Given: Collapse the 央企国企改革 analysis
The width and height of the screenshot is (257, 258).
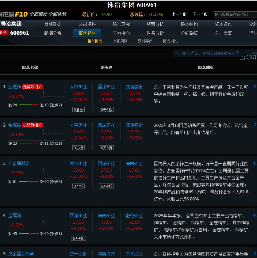Looking at the screenshot, I should point(255,253).
